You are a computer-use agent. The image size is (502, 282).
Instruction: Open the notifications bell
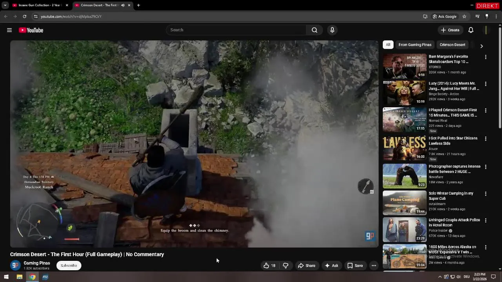(471, 30)
